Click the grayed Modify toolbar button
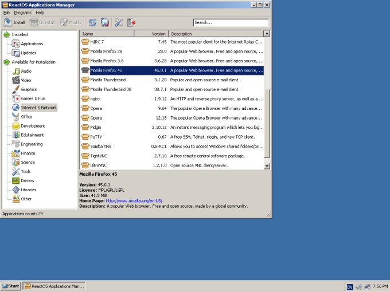 tap(71, 22)
